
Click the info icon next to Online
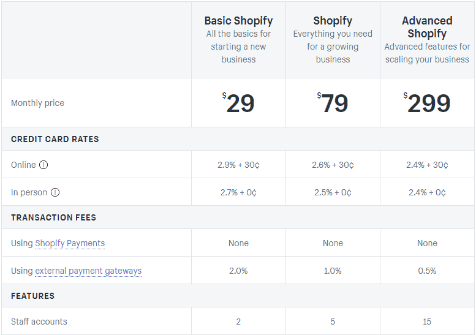pyautogui.click(x=43, y=165)
